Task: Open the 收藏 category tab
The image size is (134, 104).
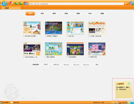Action: pyautogui.click(x=102, y=14)
